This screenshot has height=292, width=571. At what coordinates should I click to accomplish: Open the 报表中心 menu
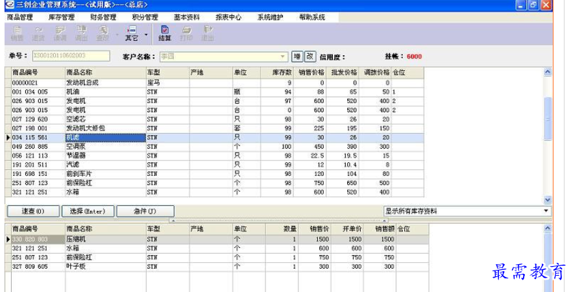[x=228, y=17]
